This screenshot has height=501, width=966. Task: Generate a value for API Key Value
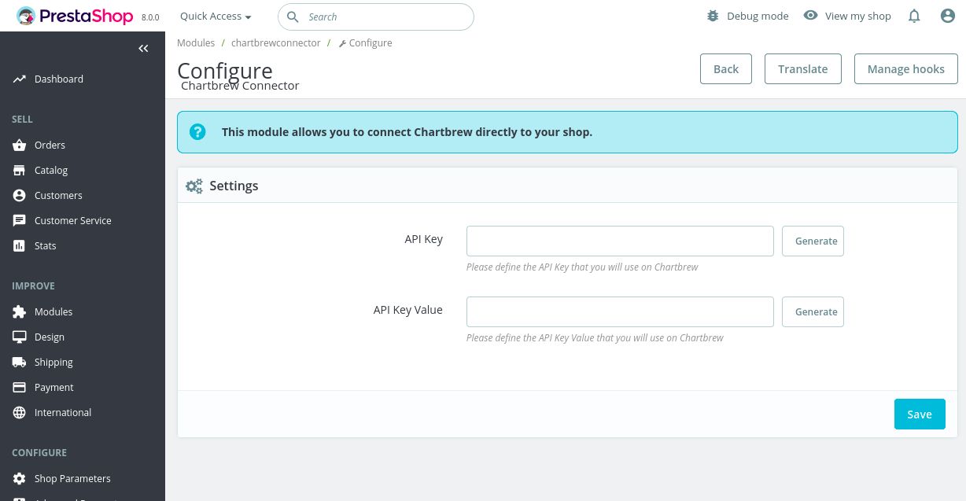[813, 312]
